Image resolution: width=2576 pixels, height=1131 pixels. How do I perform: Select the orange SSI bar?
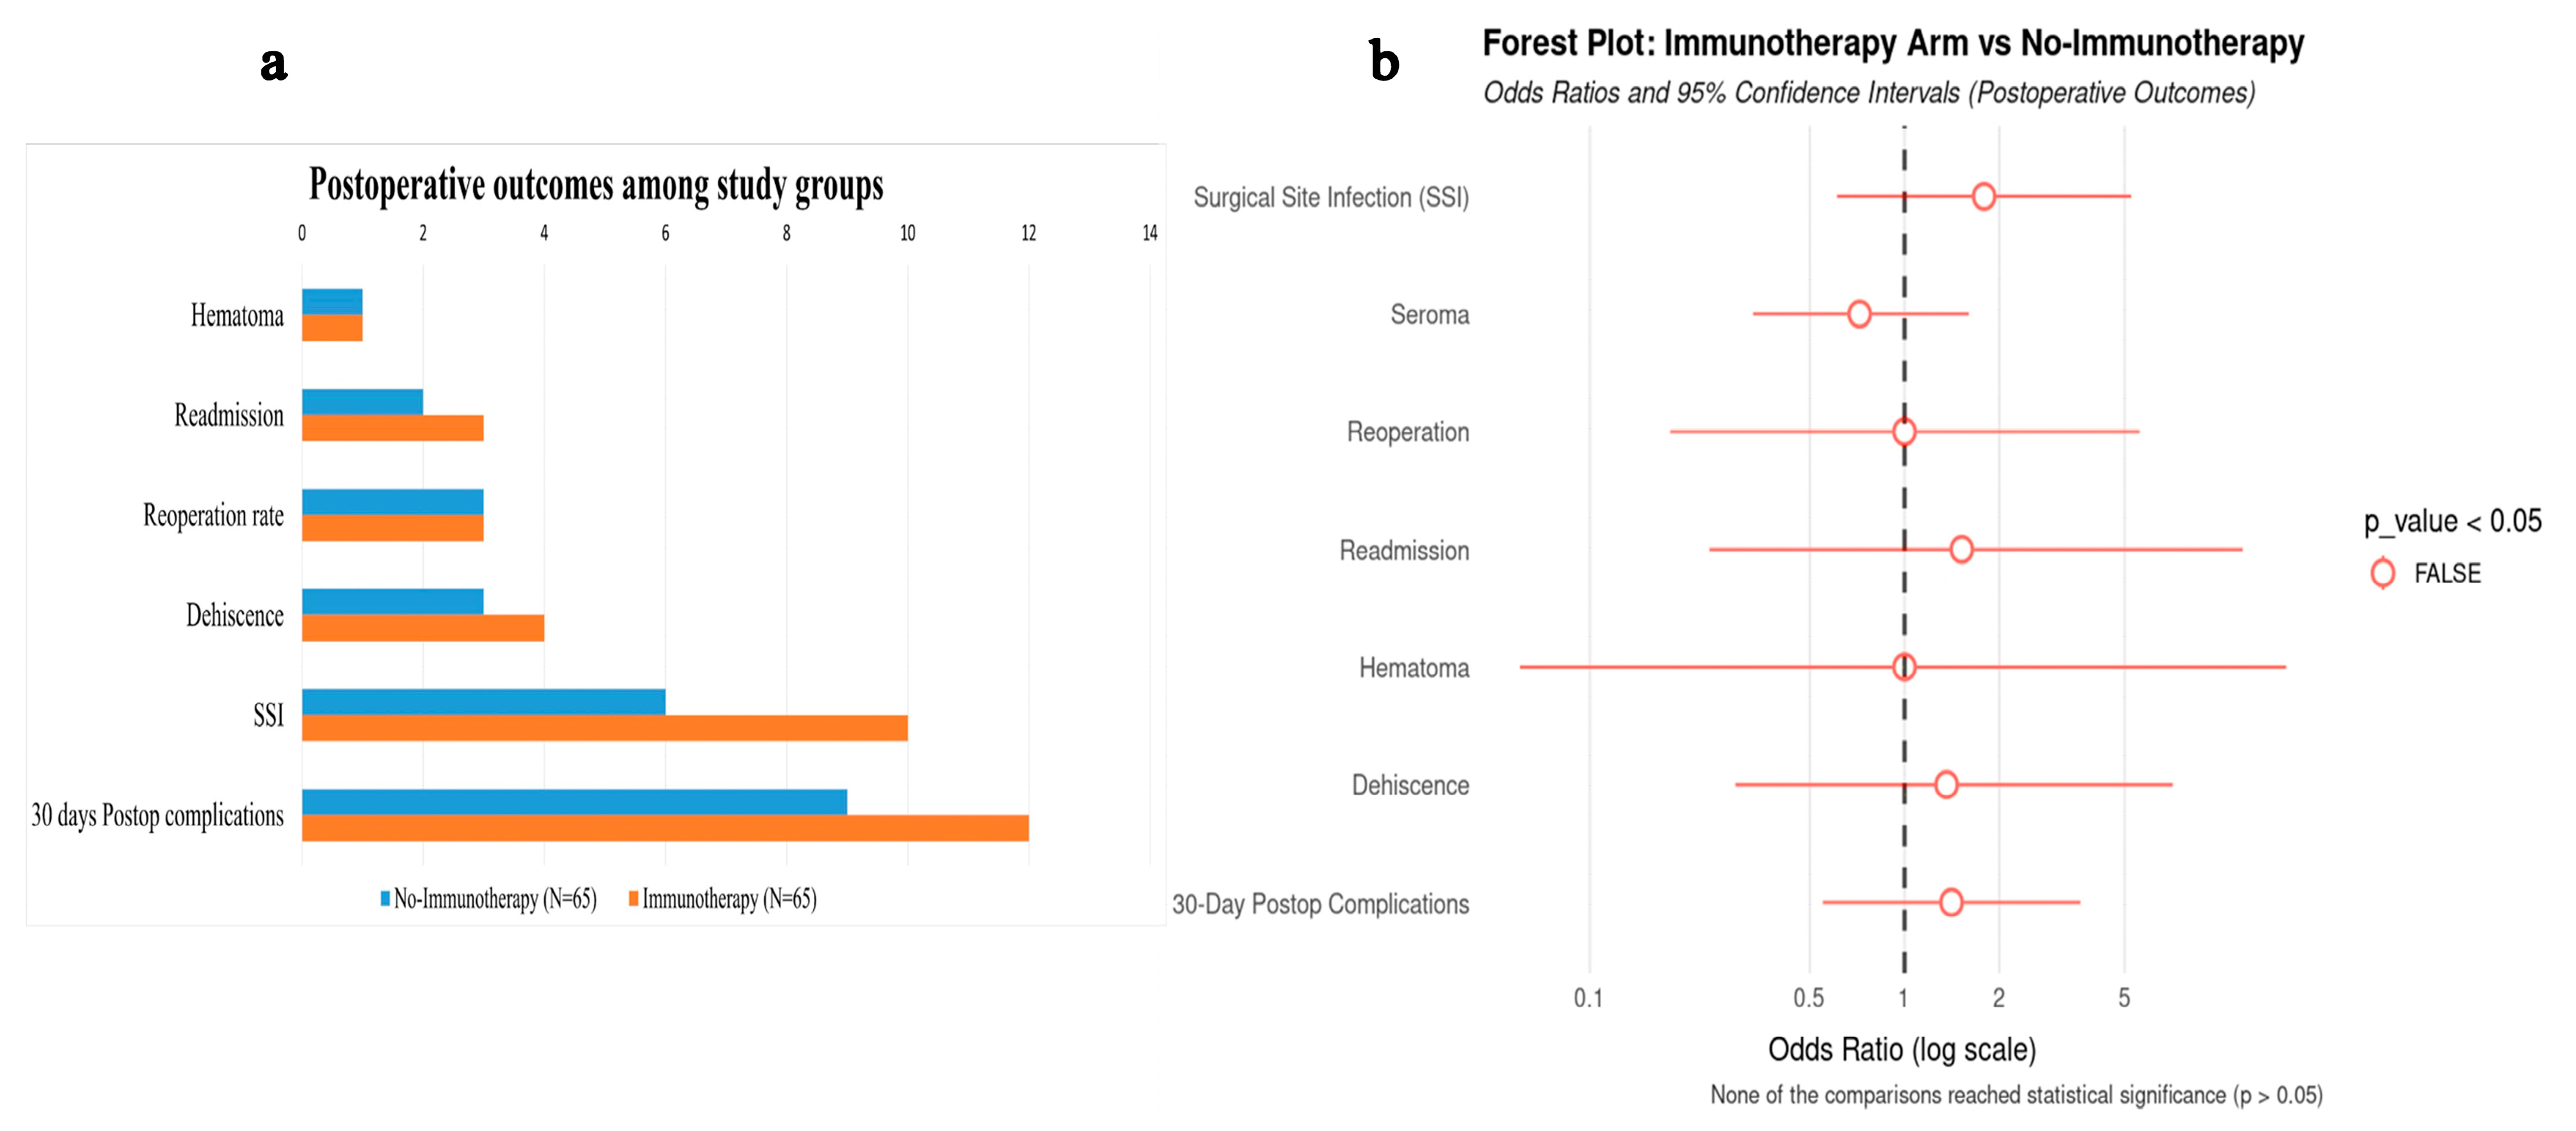pos(604,728)
